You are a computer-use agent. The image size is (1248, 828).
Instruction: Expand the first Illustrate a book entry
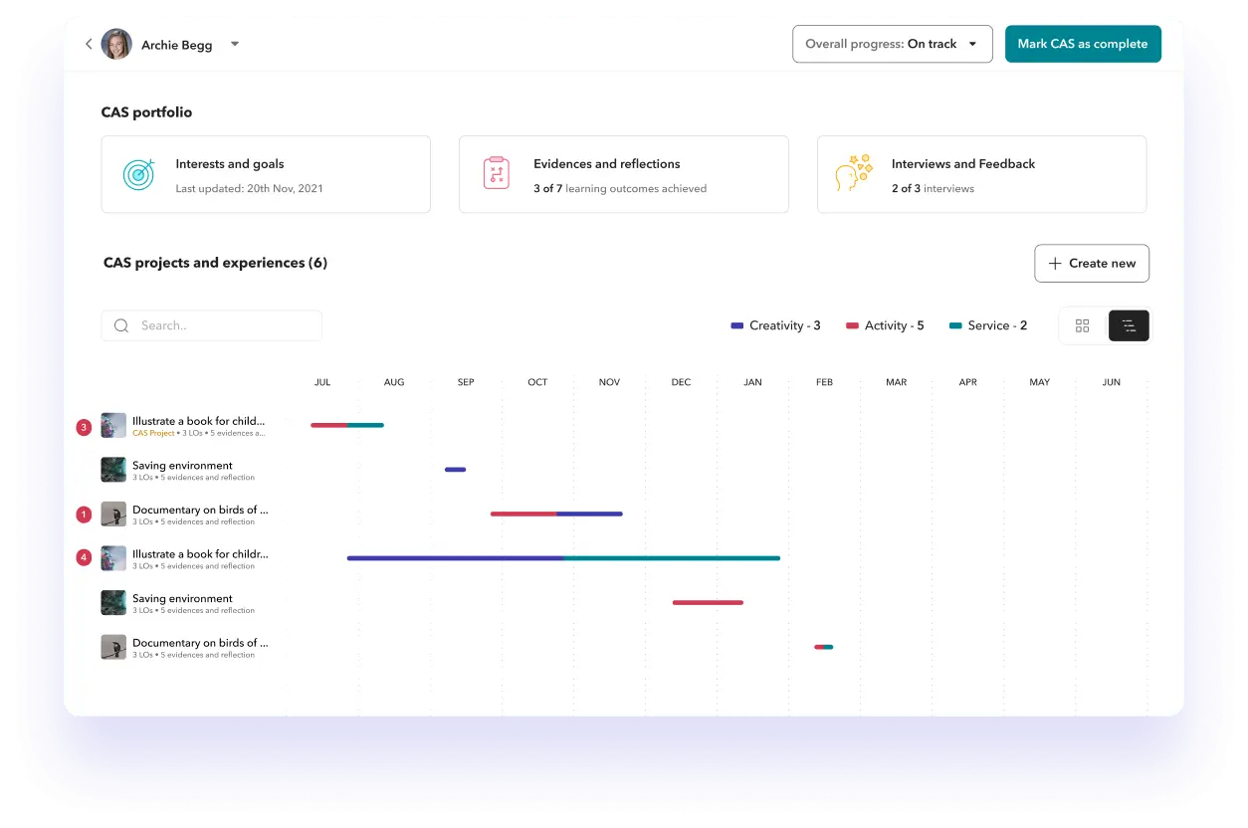199,420
